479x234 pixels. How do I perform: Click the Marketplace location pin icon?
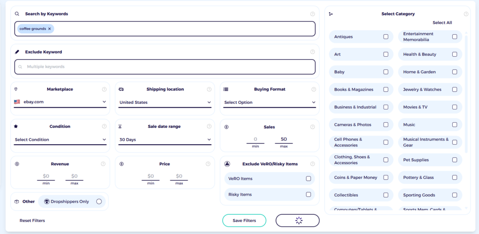click(x=16, y=89)
